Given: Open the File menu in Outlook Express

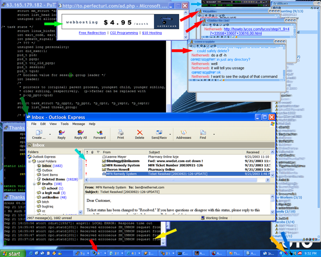Looking at the screenshot, I should pos(34,124).
